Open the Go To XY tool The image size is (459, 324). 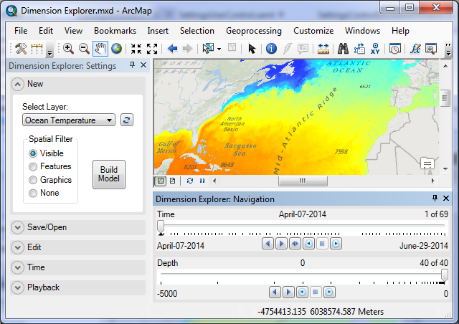(x=375, y=49)
